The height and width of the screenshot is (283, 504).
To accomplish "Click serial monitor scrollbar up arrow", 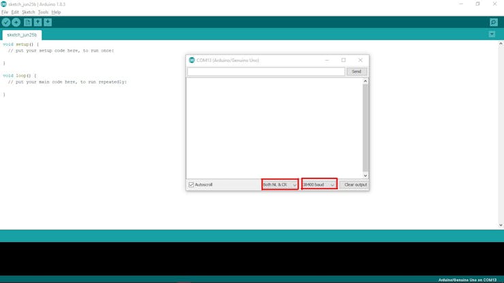I will coord(365,81).
